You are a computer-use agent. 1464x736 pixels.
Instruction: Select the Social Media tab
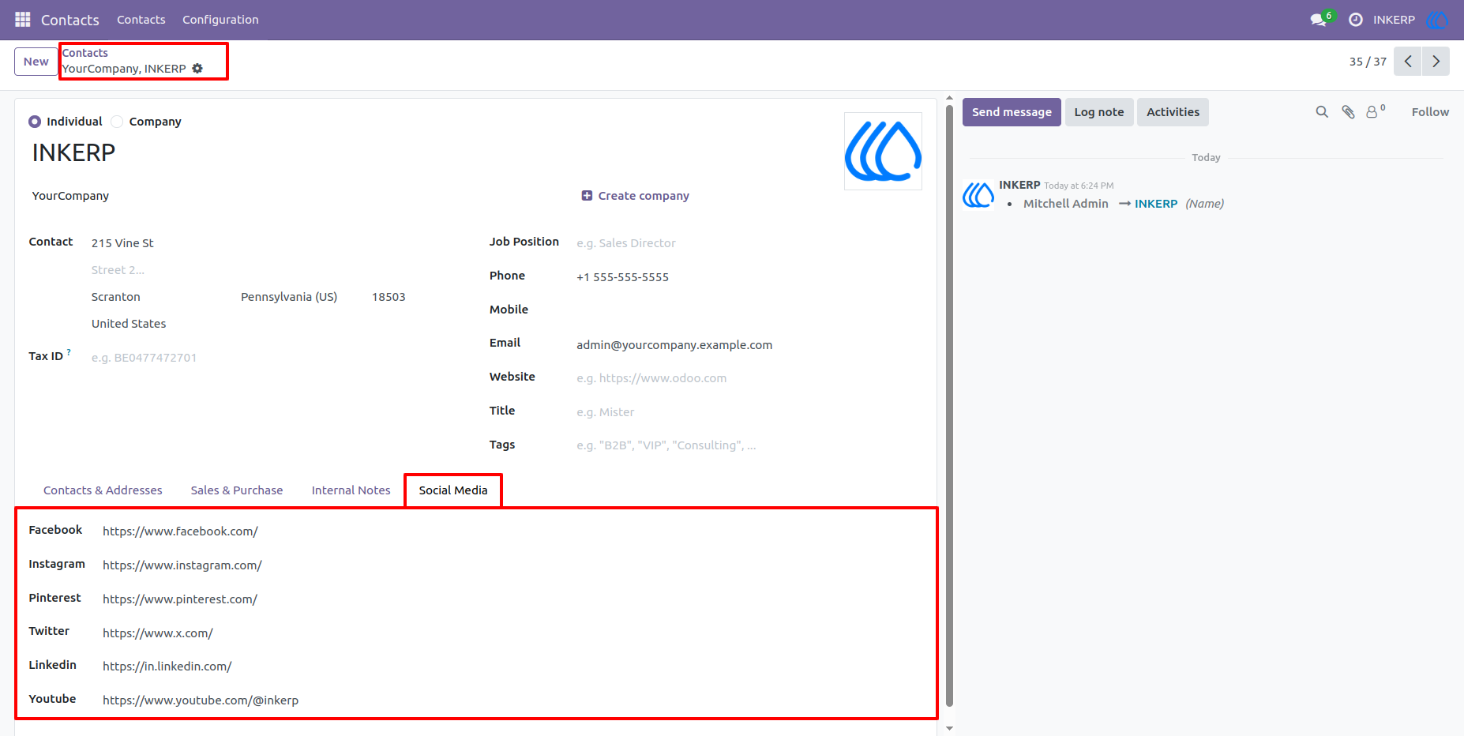click(453, 490)
